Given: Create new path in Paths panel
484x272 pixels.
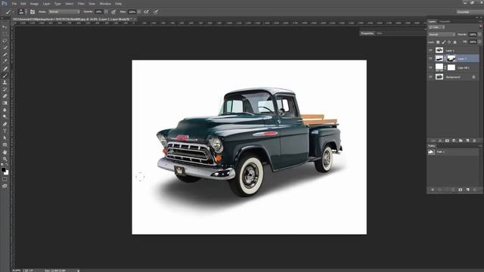Looking at the screenshot, I should click(x=467, y=190).
